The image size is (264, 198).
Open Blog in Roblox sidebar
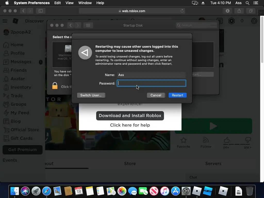point(12,121)
